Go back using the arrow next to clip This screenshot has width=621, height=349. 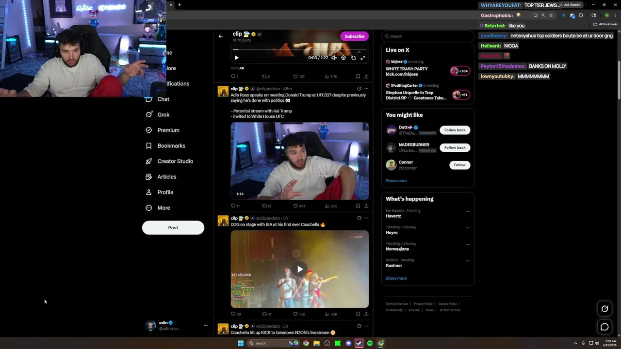[x=220, y=36]
